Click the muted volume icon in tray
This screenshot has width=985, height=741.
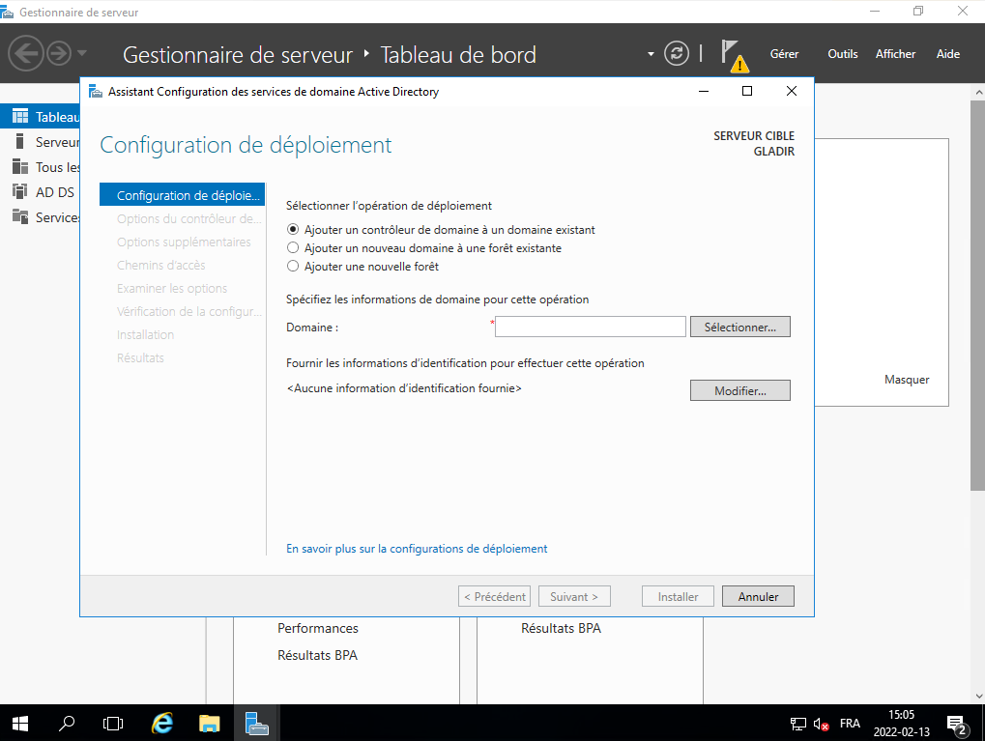click(x=821, y=724)
